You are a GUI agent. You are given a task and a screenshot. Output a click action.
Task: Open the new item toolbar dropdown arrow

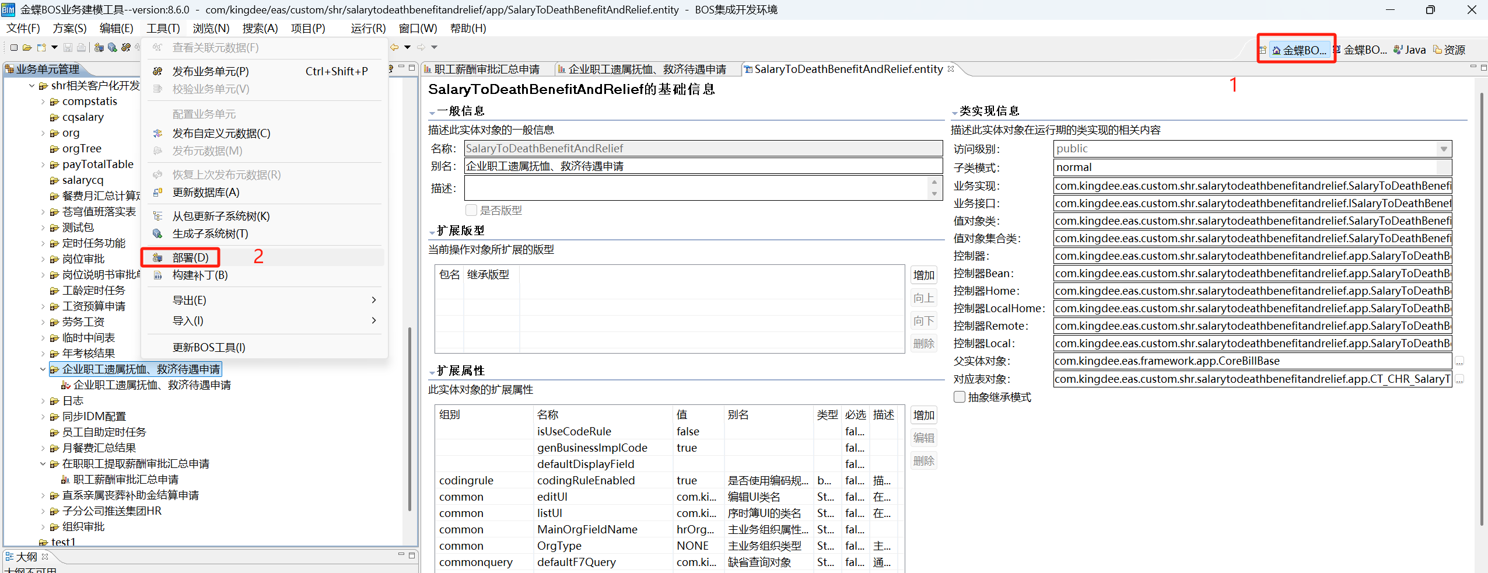point(54,47)
